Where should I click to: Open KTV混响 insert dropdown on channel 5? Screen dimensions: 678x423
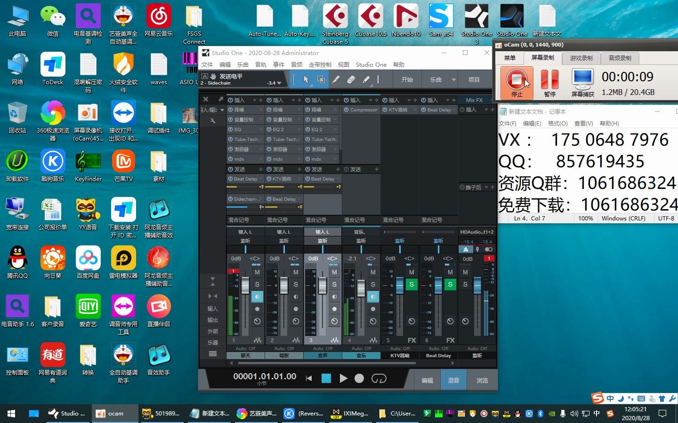point(415,110)
